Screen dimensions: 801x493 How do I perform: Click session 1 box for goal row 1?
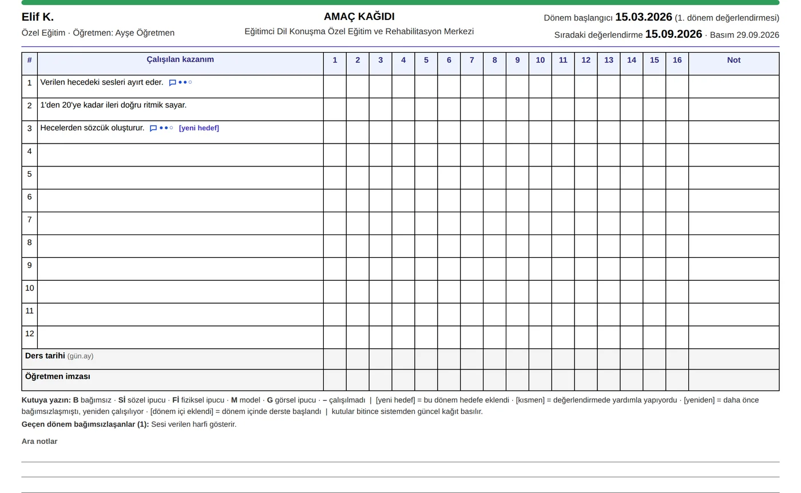click(x=335, y=86)
